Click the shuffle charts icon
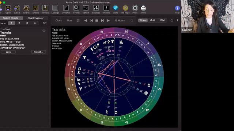The width and height of the screenshot is (234, 131). pyautogui.click(x=45, y=23)
